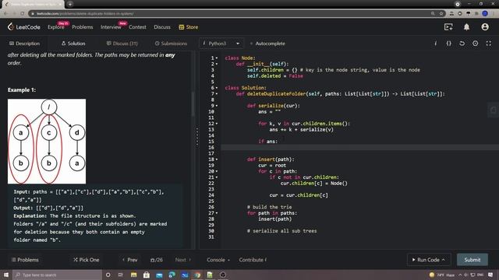Open the Discuss (31) tab

pyautogui.click(x=122, y=44)
